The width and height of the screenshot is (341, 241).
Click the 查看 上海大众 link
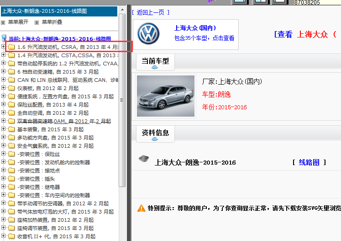coord(306,34)
